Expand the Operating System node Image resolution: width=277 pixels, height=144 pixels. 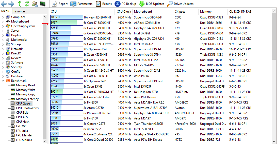pyautogui.click(x=3, y=26)
